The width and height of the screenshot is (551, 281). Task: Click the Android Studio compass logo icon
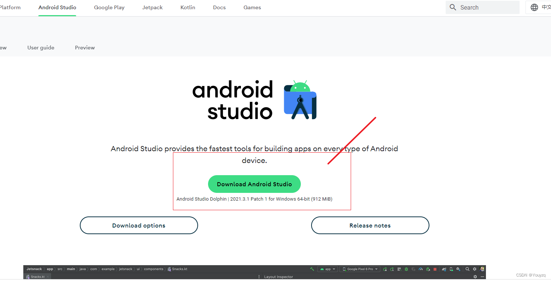point(300,100)
